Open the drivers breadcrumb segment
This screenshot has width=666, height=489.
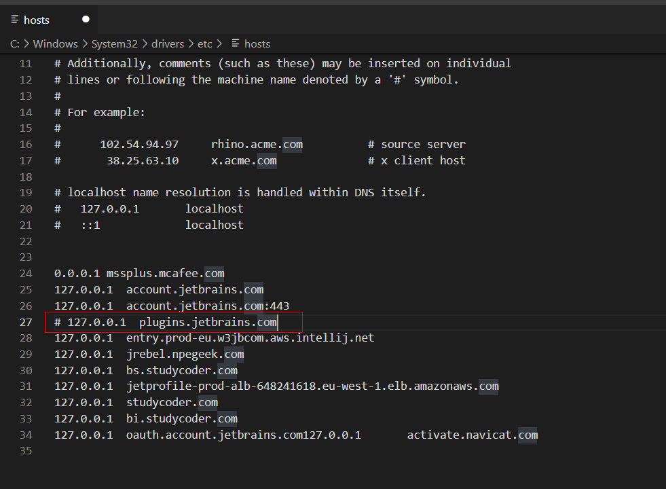(x=168, y=43)
